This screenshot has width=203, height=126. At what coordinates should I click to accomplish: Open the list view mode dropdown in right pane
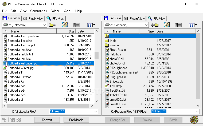coord(193,25)
